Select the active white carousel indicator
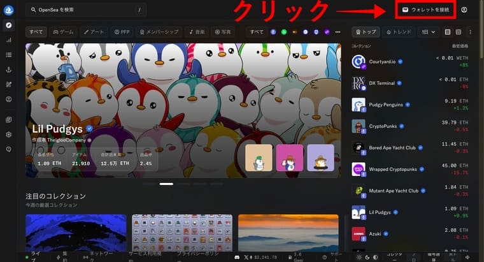This screenshot has height=262, width=484. coord(166,184)
